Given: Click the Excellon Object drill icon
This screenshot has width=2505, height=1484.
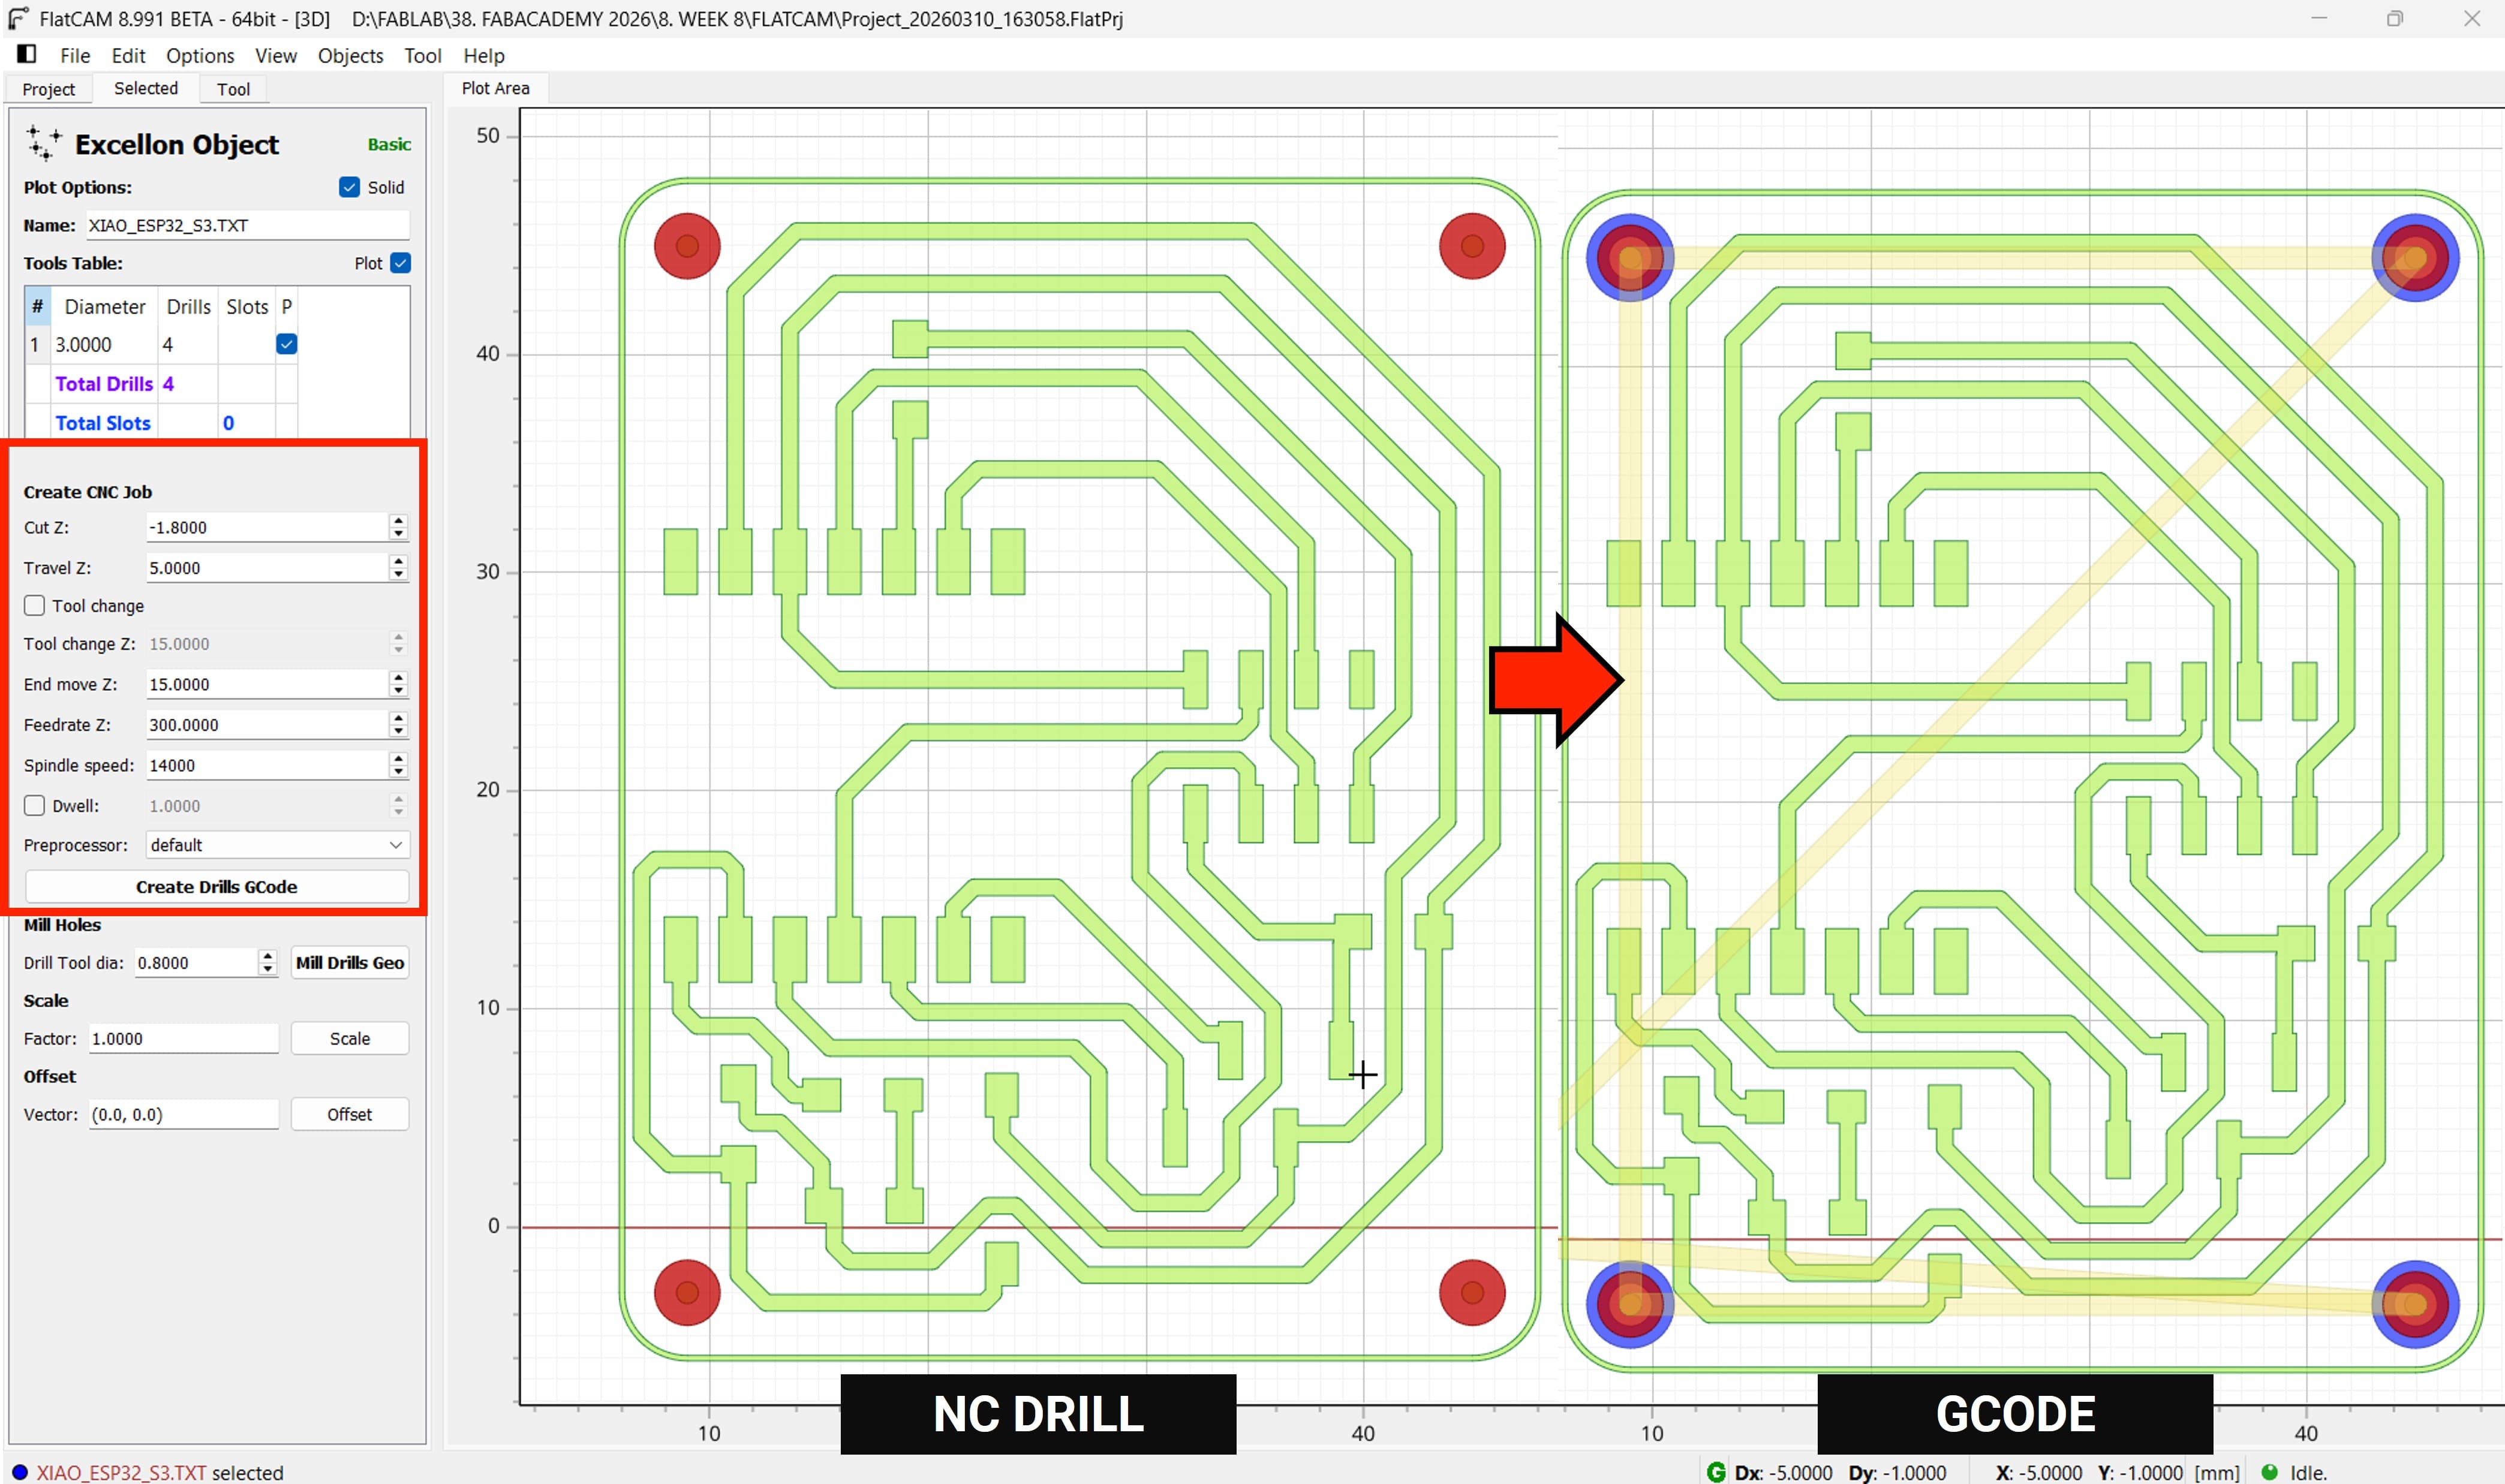Looking at the screenshot, I should (43, 144).
